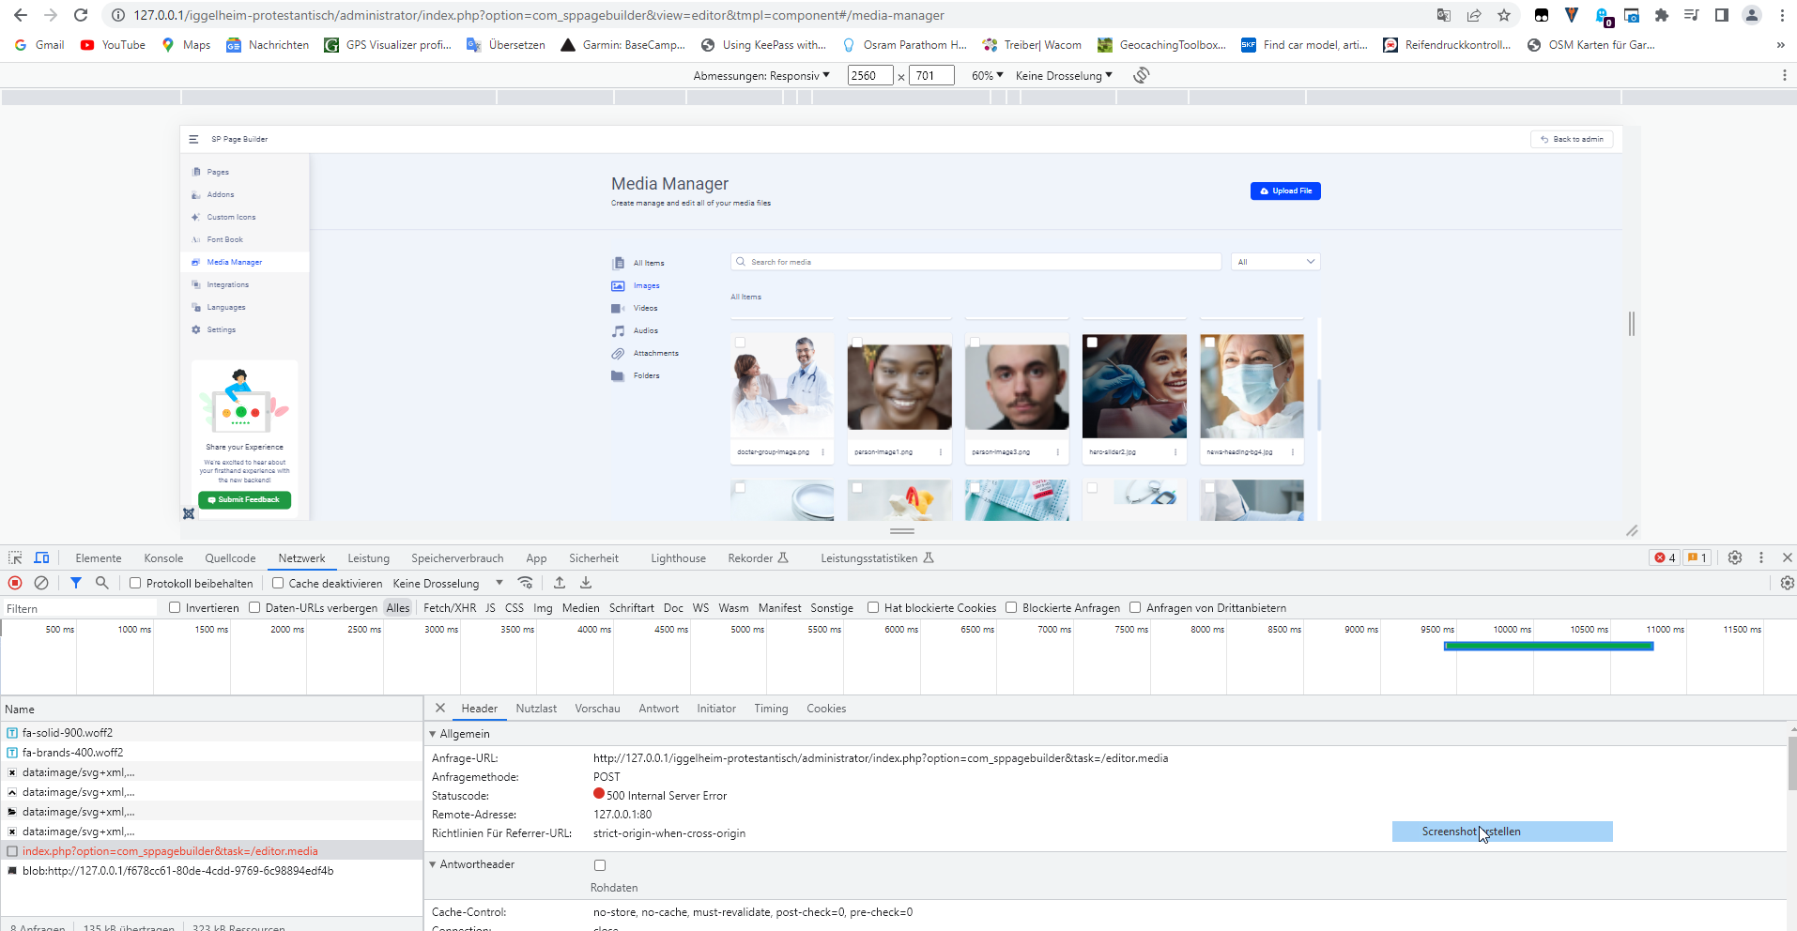Click the Filtern network filter input
The image size is (1797, 931).
[x=80, y=608]
